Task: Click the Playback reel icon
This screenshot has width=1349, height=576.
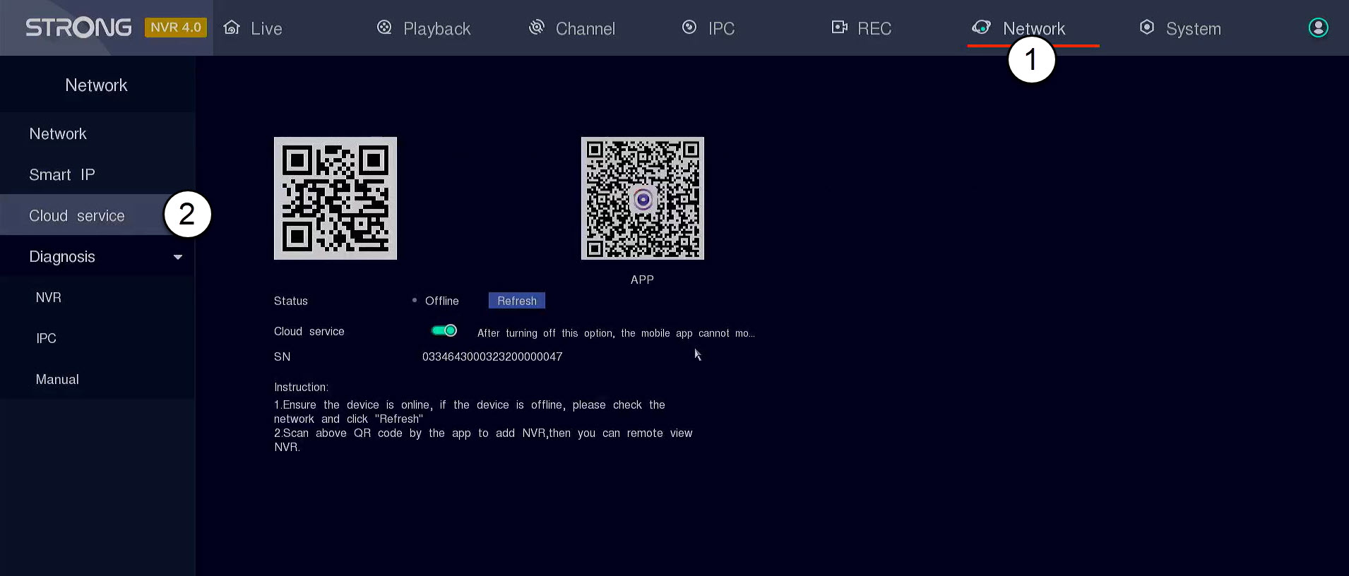Action: click(384, 28)
